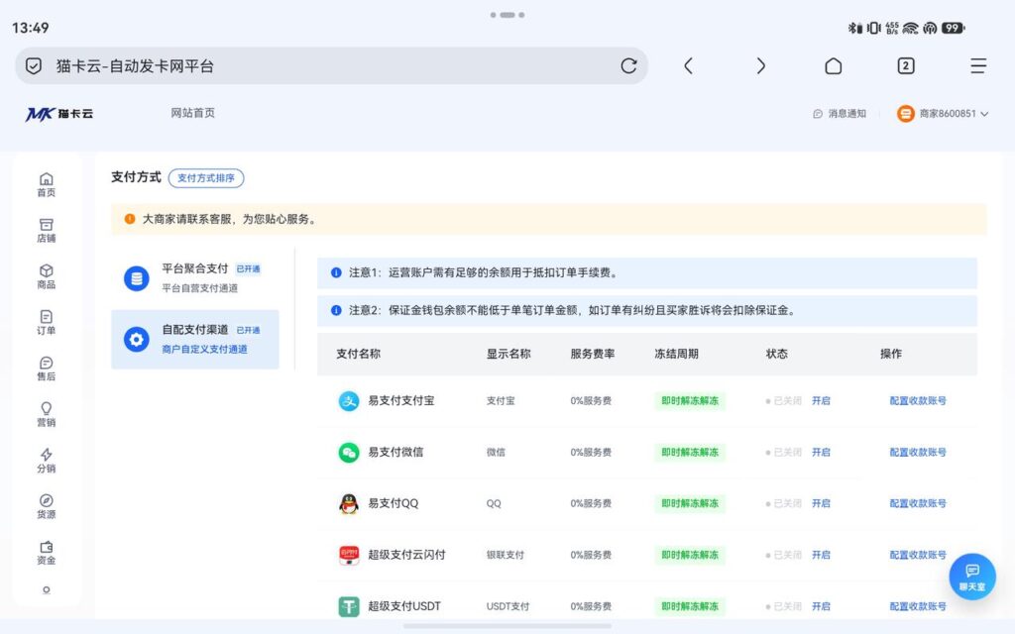This screenshot has width=1015, height=634.
Task: Select the 营销 marketing lightbulb icon
Action: pyautogui.click(x=46, y=414)
